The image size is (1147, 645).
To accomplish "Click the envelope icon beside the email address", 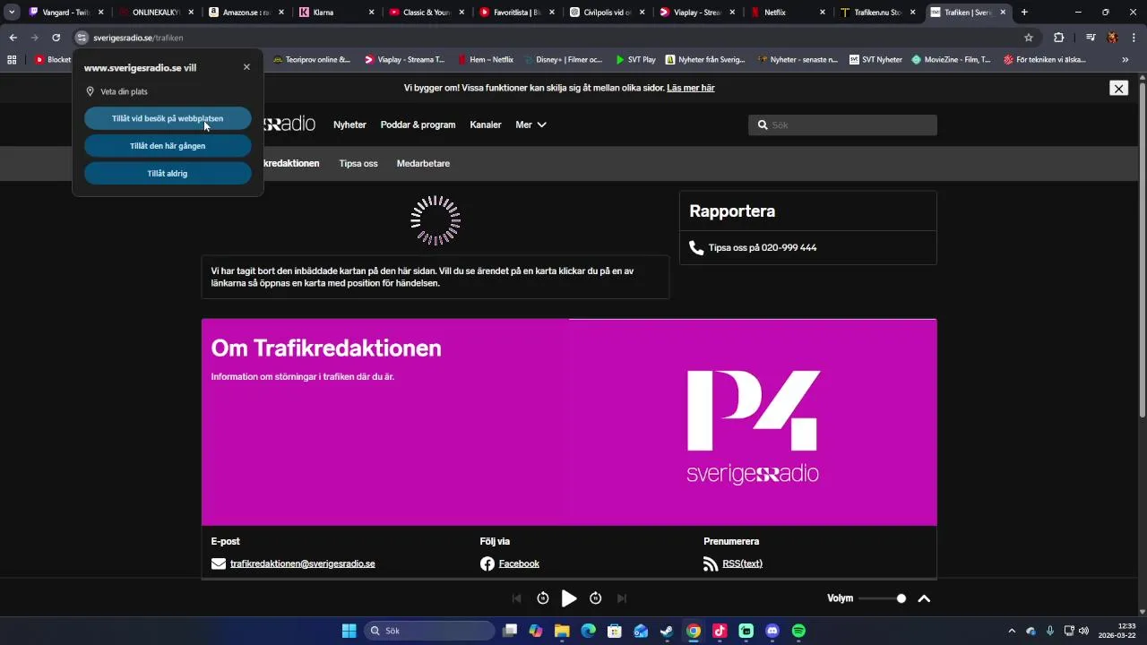I will [219, 563].
